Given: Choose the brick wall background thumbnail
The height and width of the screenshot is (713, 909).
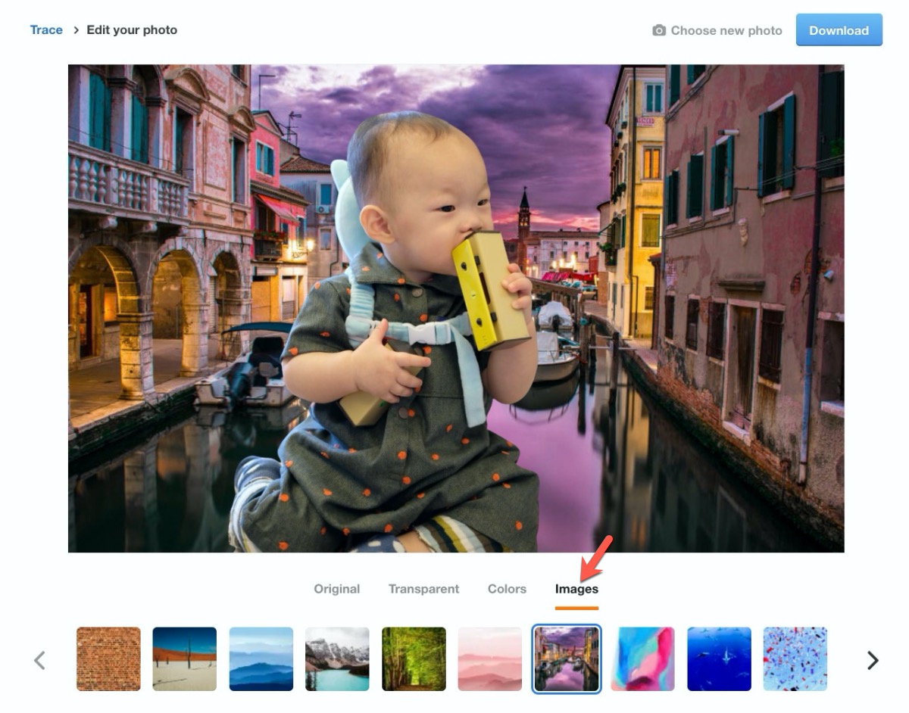Looking at the screenshot, I should [108, 659].
